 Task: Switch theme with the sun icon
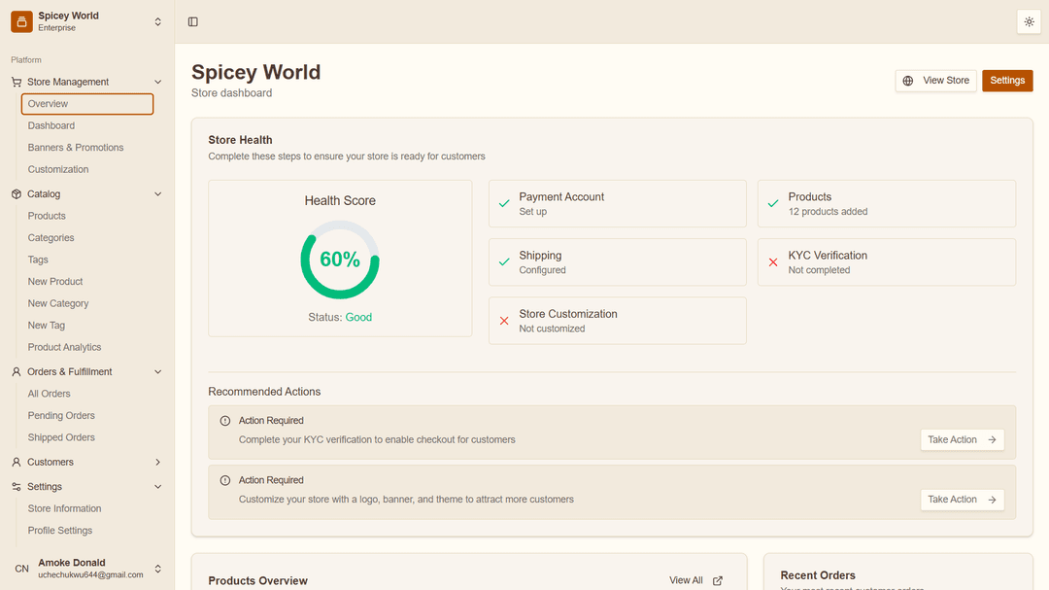pyautogui.click(x=1029, y=22)
